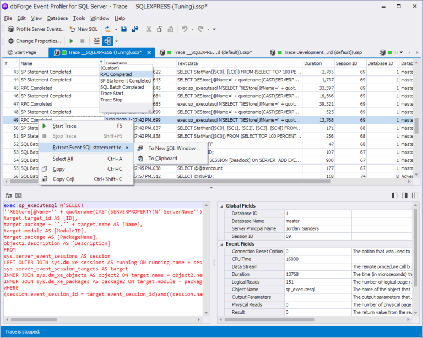
Task: Open the trace toolbar overflow dropdown arrow
Action: click(117, 41)
